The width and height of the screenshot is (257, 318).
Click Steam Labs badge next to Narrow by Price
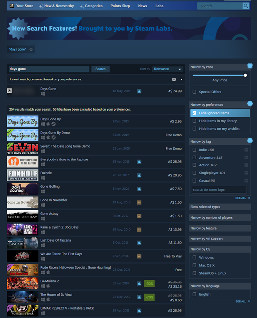[x=250, y=66]
